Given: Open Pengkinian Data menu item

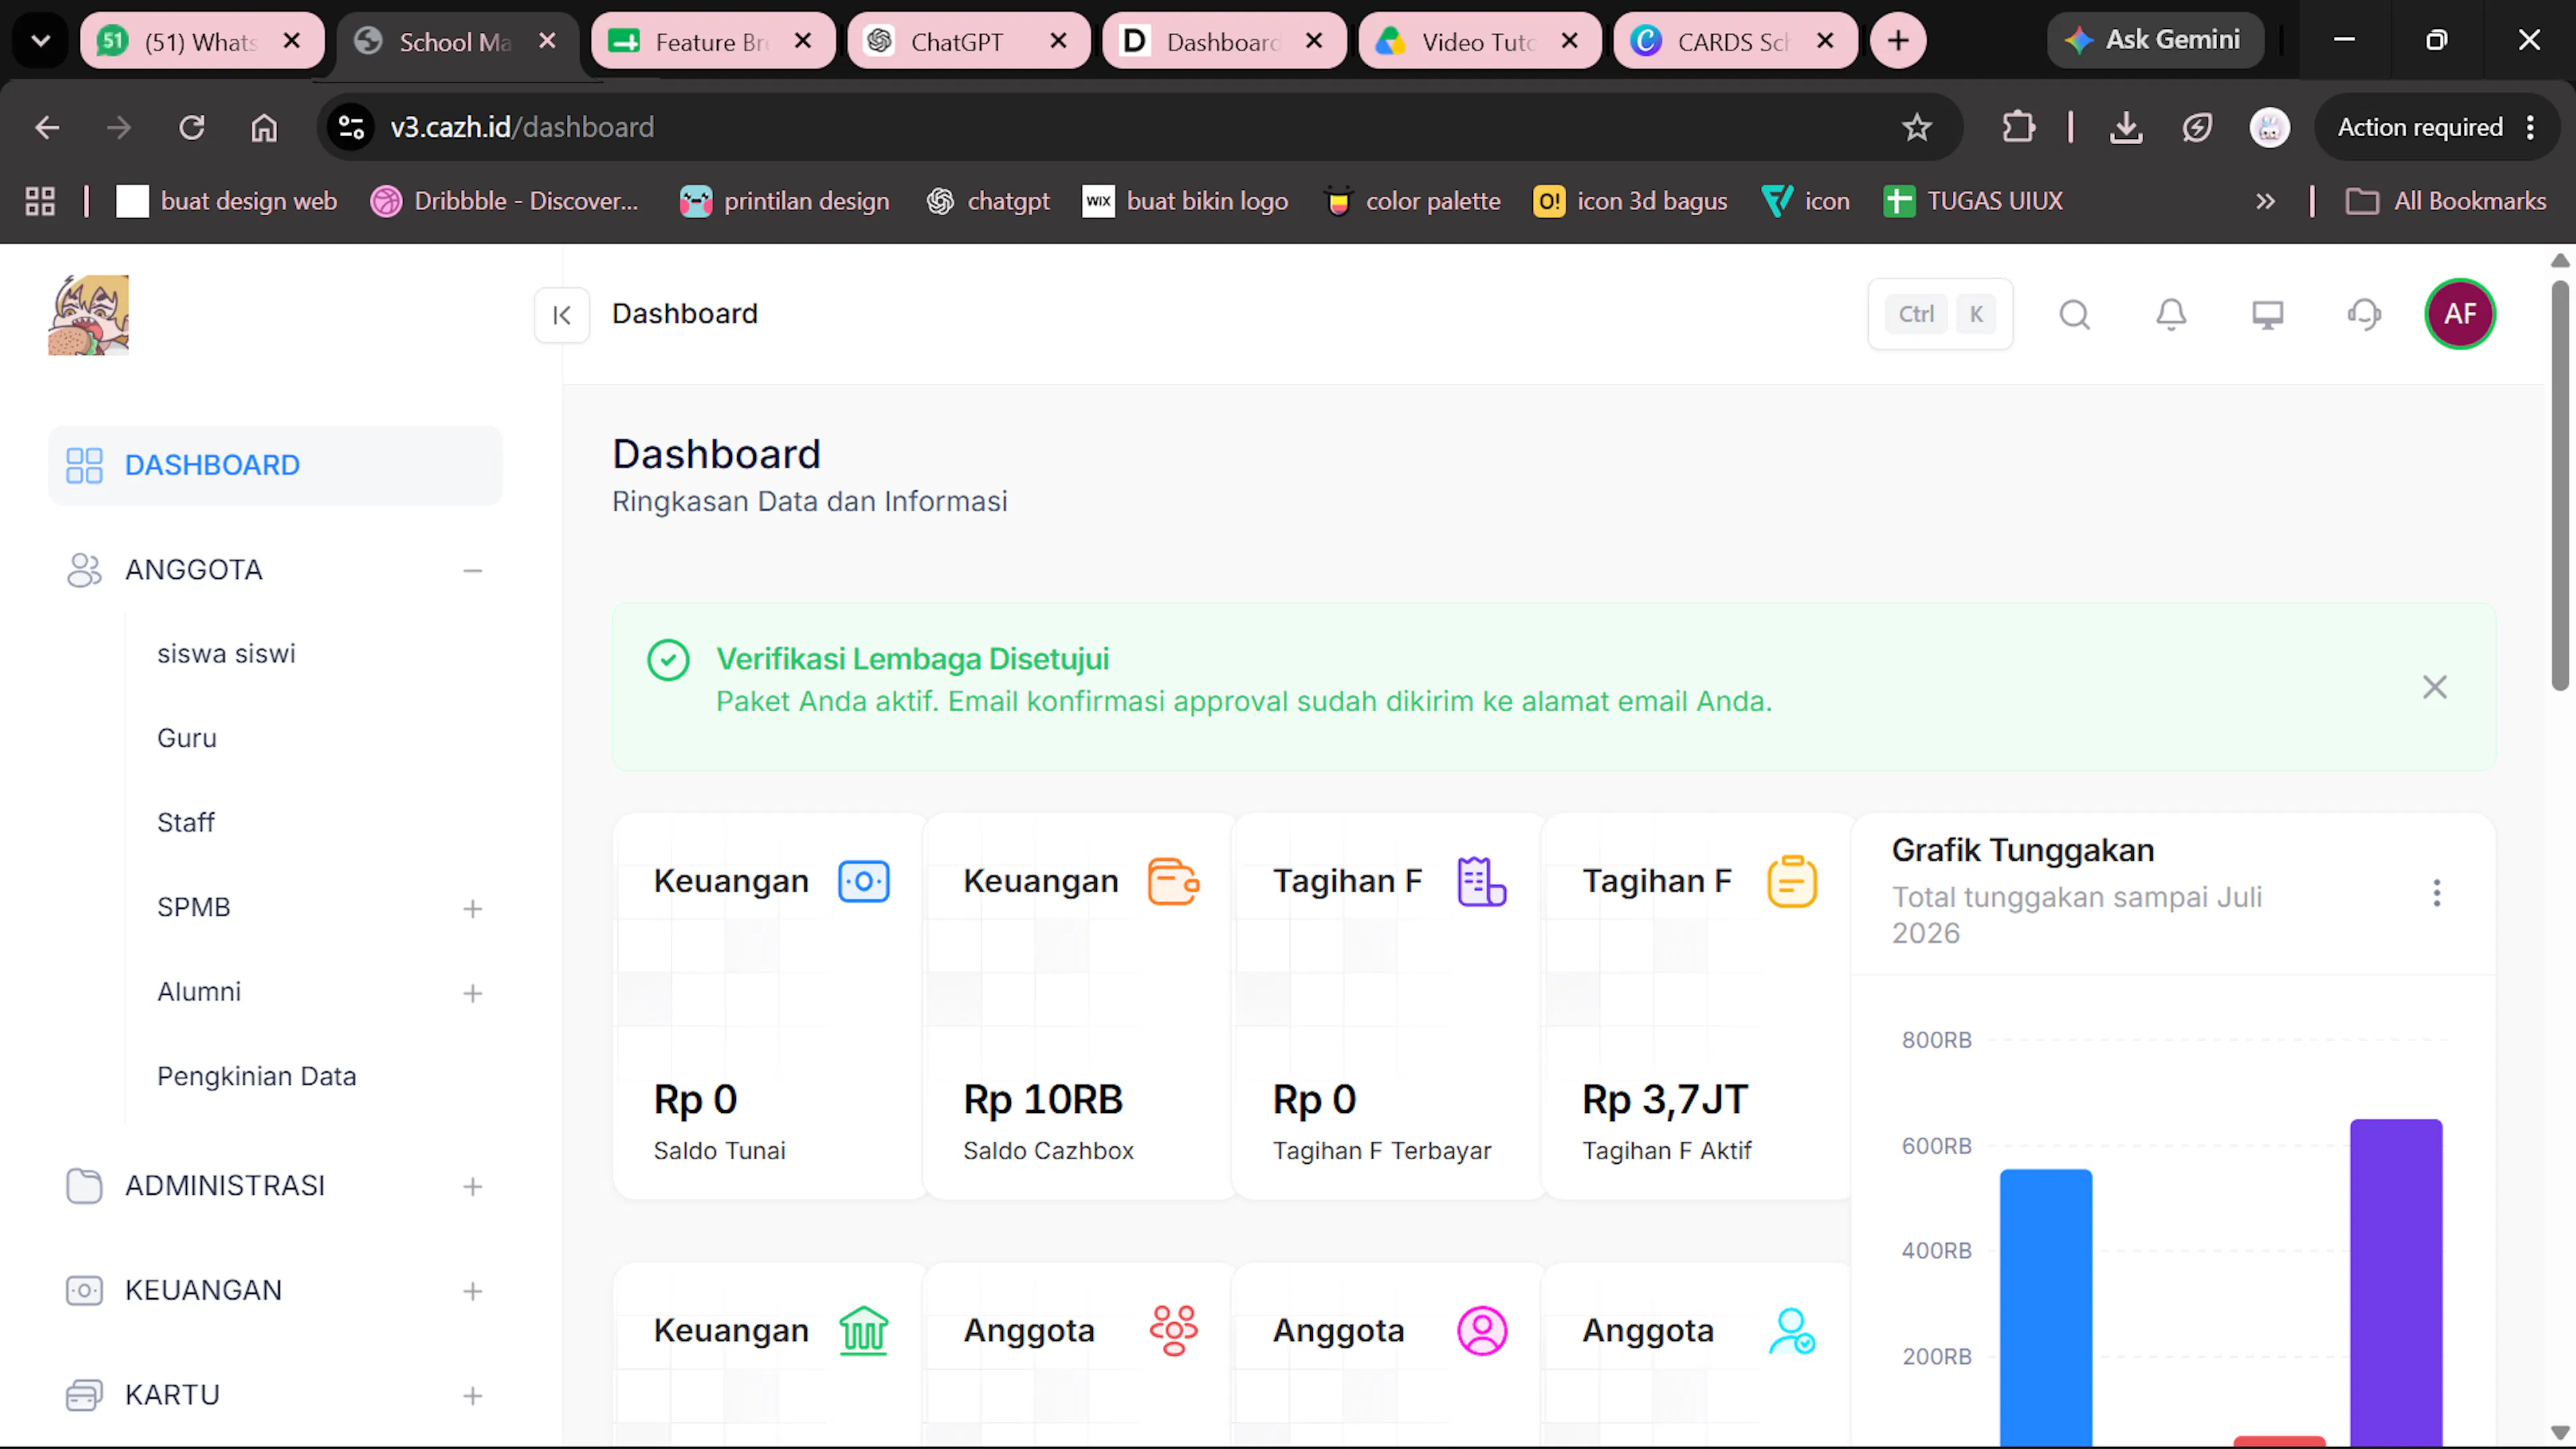Looking at the screenshot, I should click(x=257, y=1076).
